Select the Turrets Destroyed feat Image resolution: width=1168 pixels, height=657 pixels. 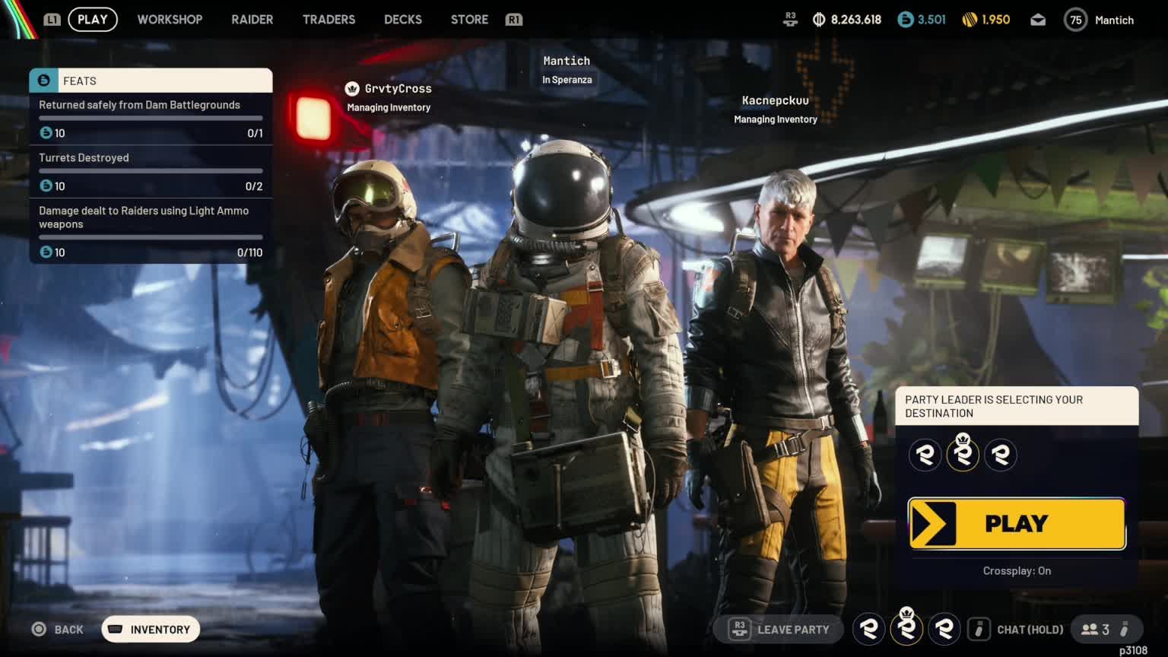pyautogui.click(x=151, y=172)
